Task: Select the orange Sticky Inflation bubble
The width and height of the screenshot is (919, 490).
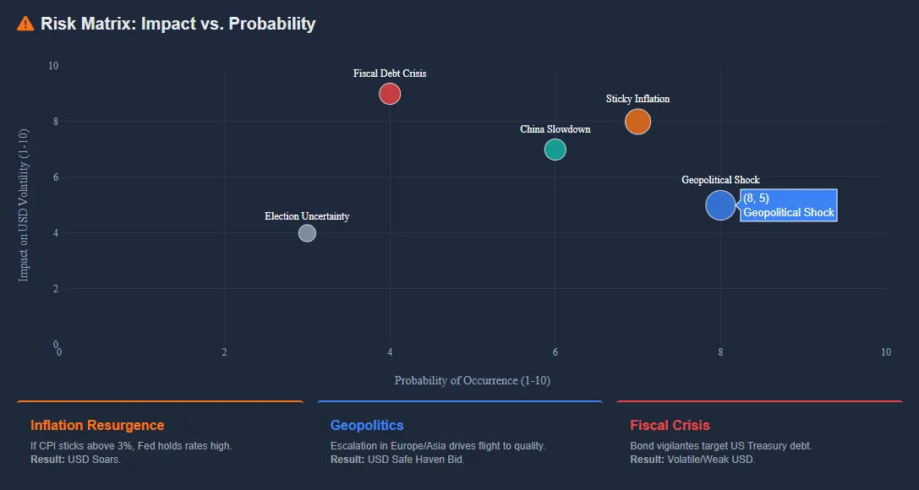Action: click(637, 122)
